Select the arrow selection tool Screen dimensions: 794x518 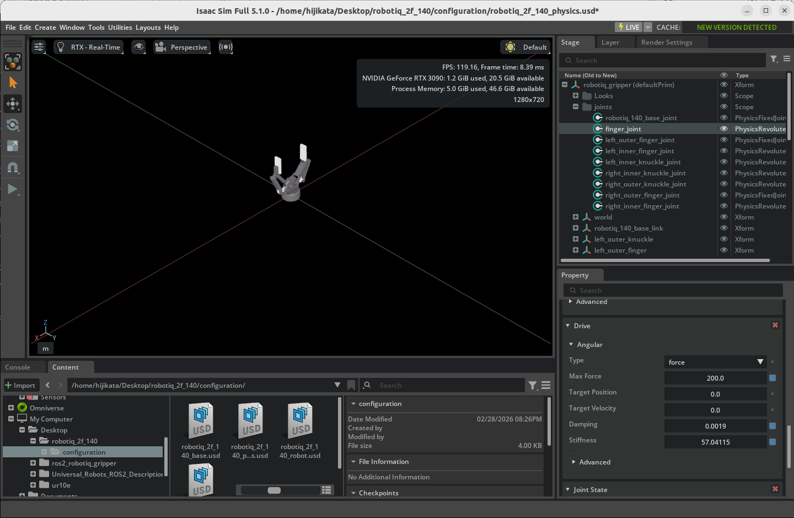click(13, 83)
